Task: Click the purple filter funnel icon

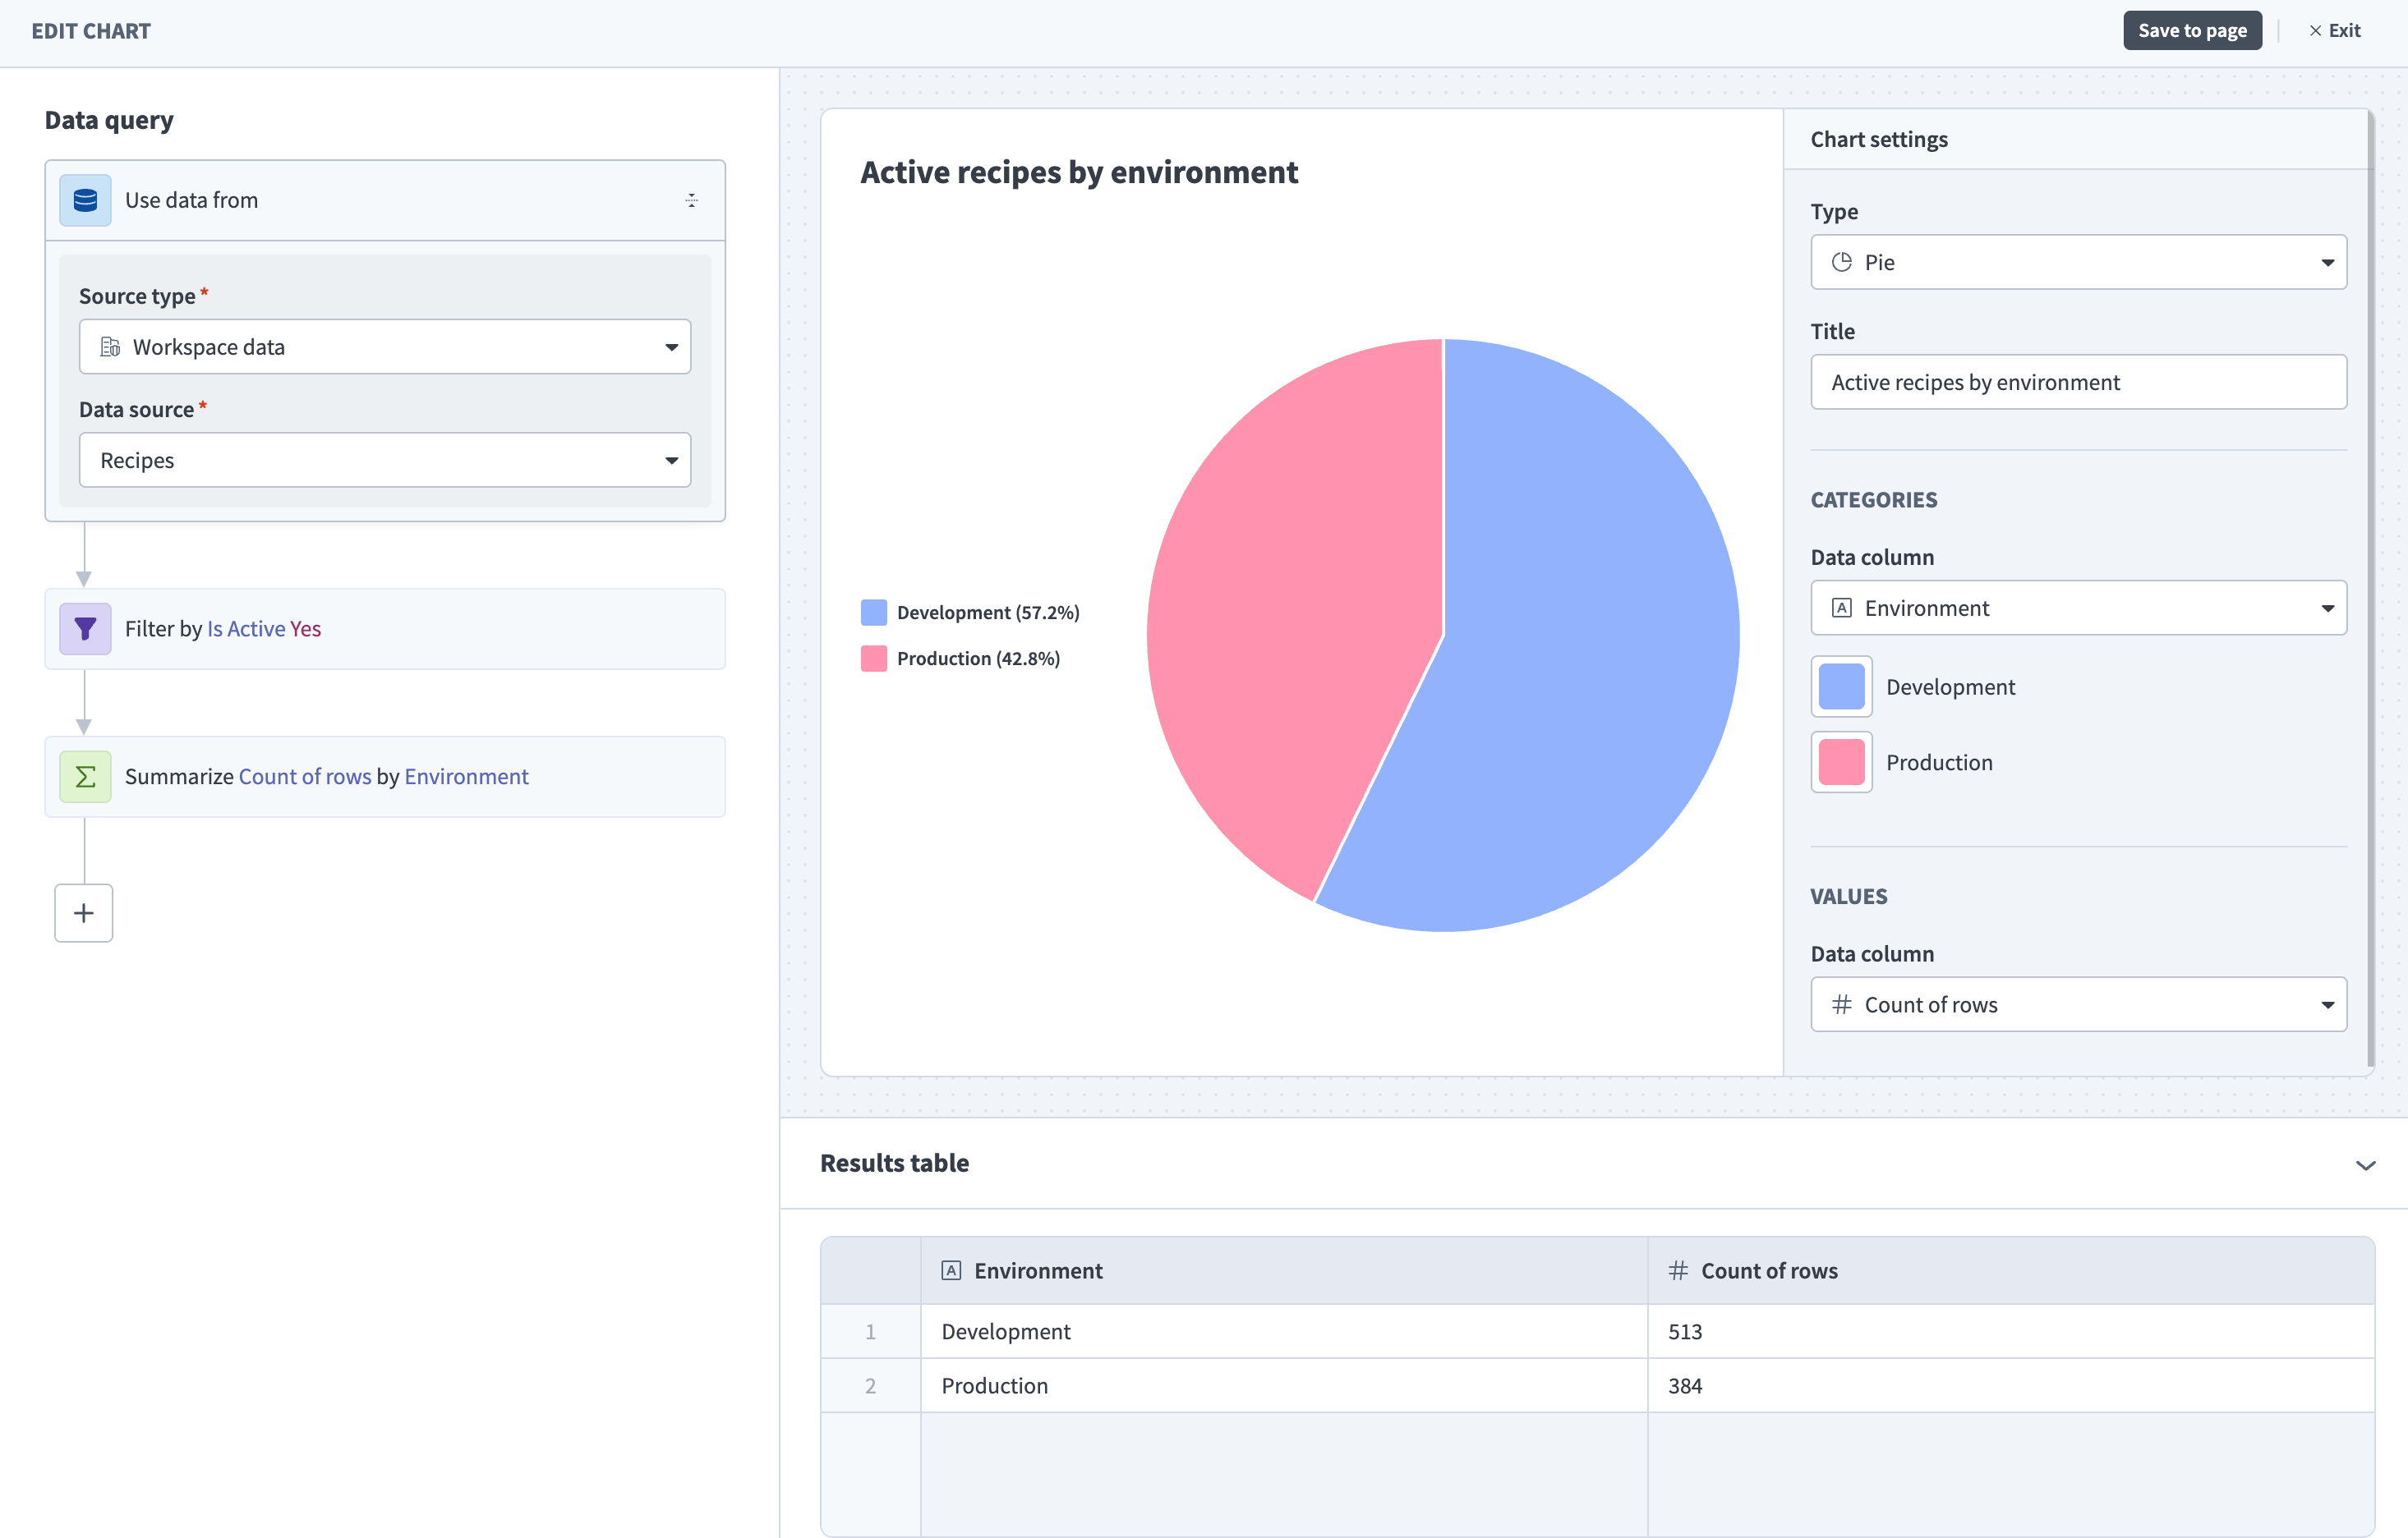Action: click(85, 629)
